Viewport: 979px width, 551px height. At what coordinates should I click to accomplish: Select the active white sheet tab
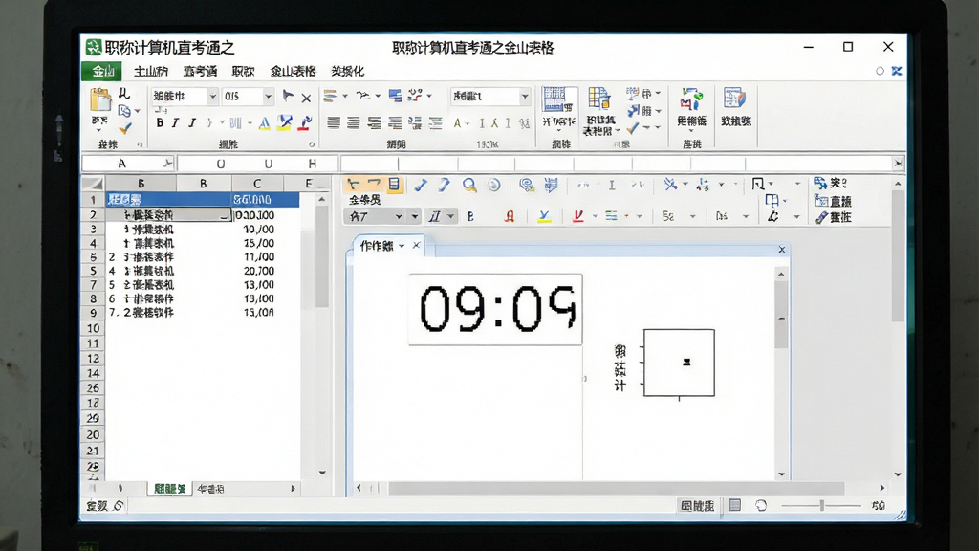pyautogui.click(x=169, y=489)
